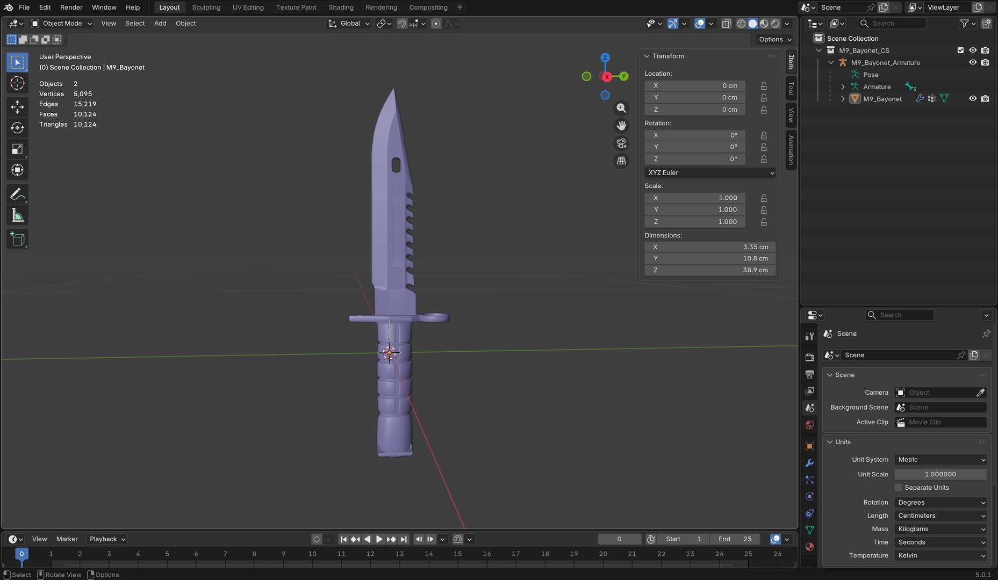Select the Cursor tool in the toolbar

[x=17, y=83]
